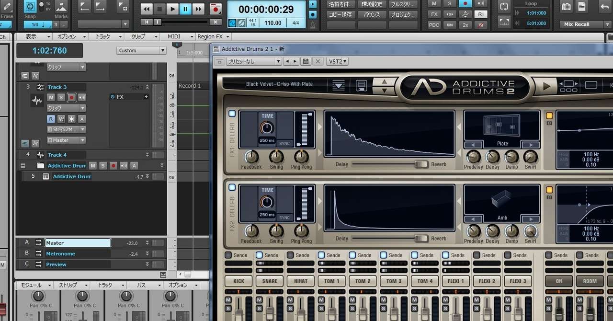Click the Addictive Drums menu list icon
Viewport: 613px width, 321px height.
[x=339, y=86]
